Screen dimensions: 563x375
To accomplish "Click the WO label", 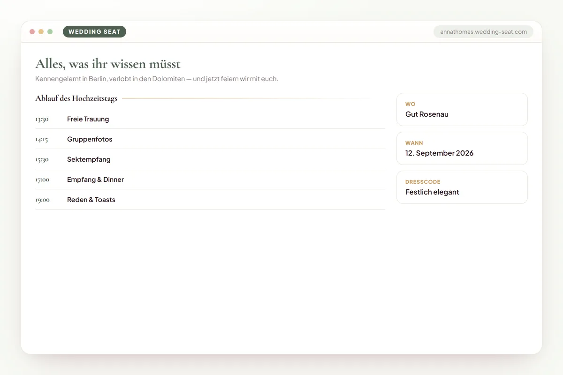I will pos(411,104).
